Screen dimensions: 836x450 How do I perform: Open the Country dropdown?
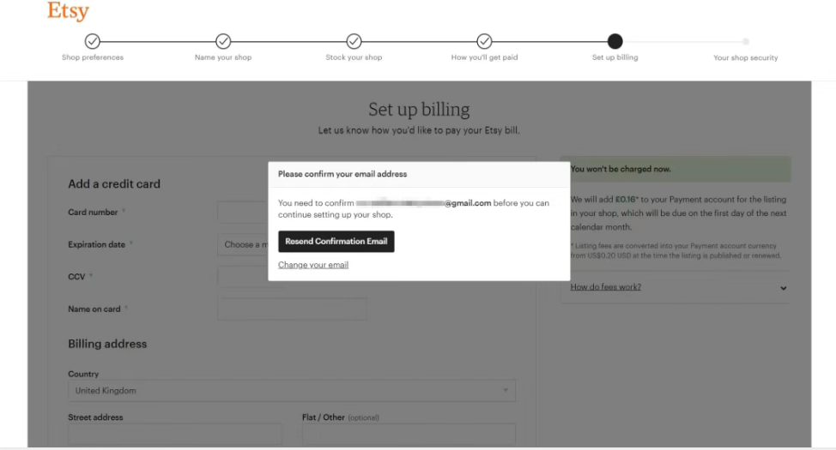coord(292,391)
